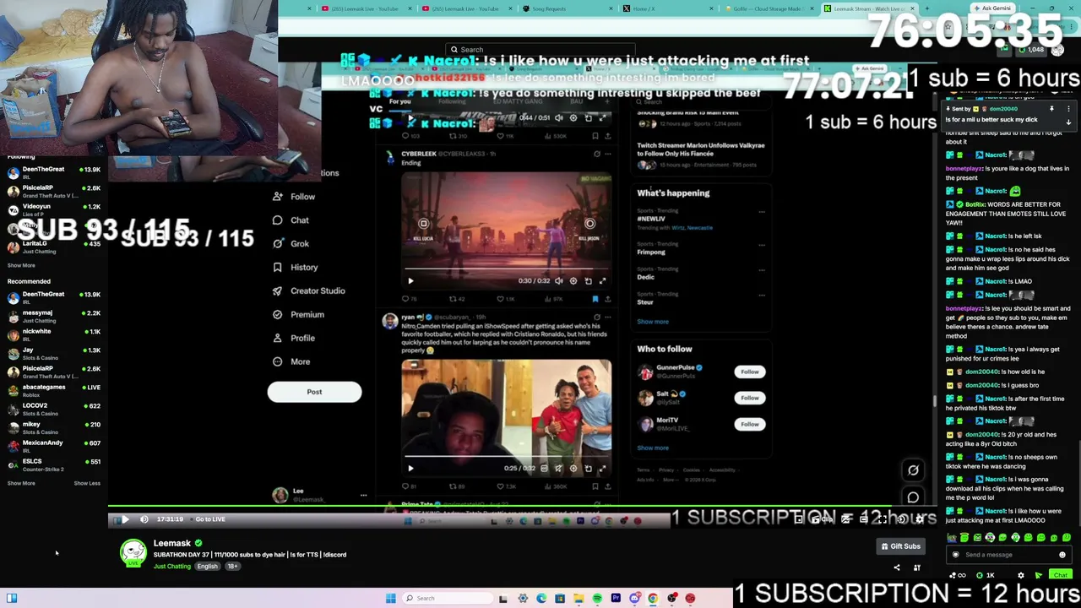Open Windows widgets icon in taskbar corner
The height and width of the screenshot is (608, 1081).
(12, 598)
